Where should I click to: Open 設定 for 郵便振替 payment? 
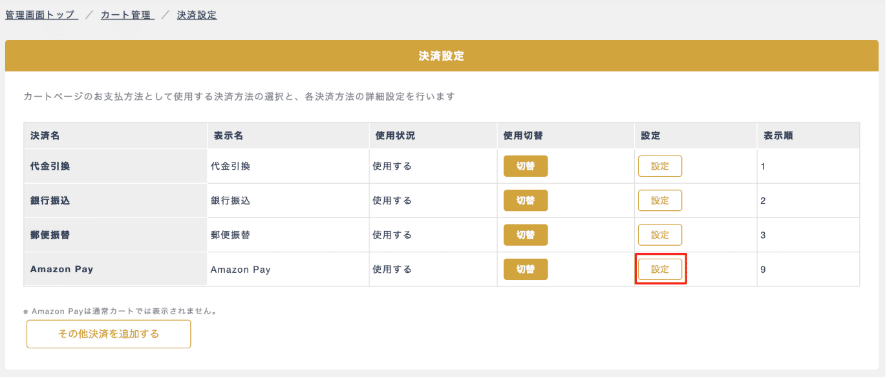tap(659, 235)
